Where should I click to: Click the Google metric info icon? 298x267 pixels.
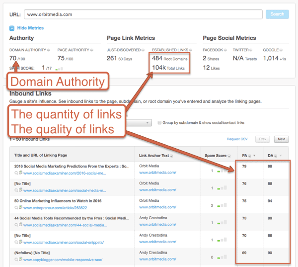coord(281,50)
